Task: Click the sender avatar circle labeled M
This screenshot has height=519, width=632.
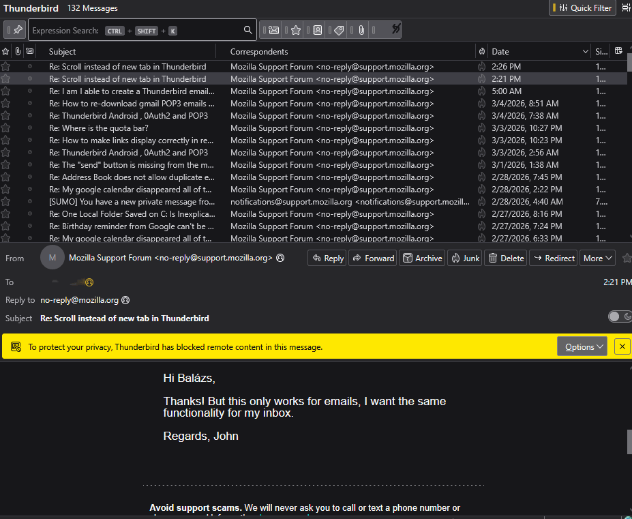Action: pyautogui.click(x=52, y=257)
